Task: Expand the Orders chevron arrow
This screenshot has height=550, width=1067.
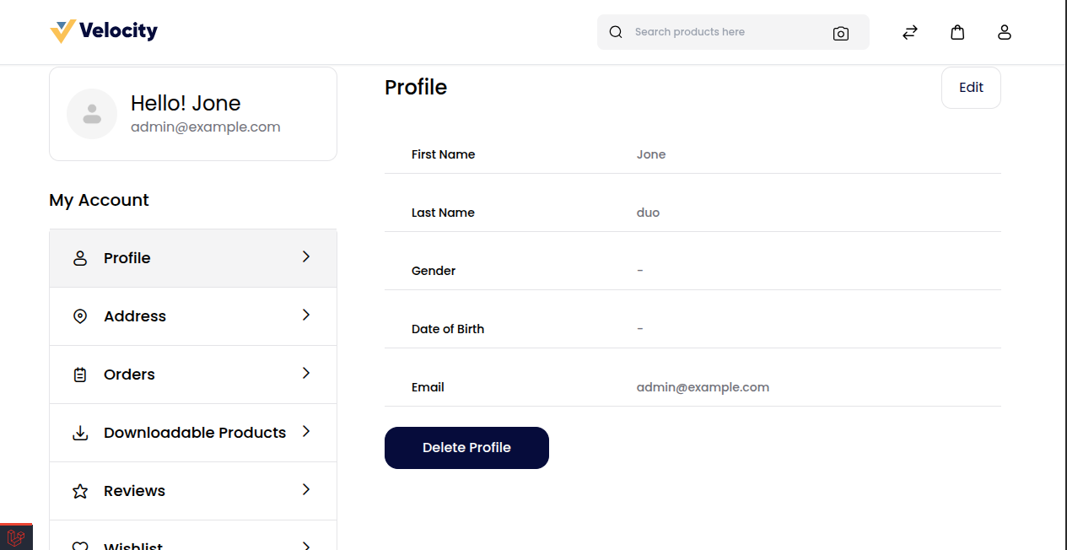Action: (305, 374)
